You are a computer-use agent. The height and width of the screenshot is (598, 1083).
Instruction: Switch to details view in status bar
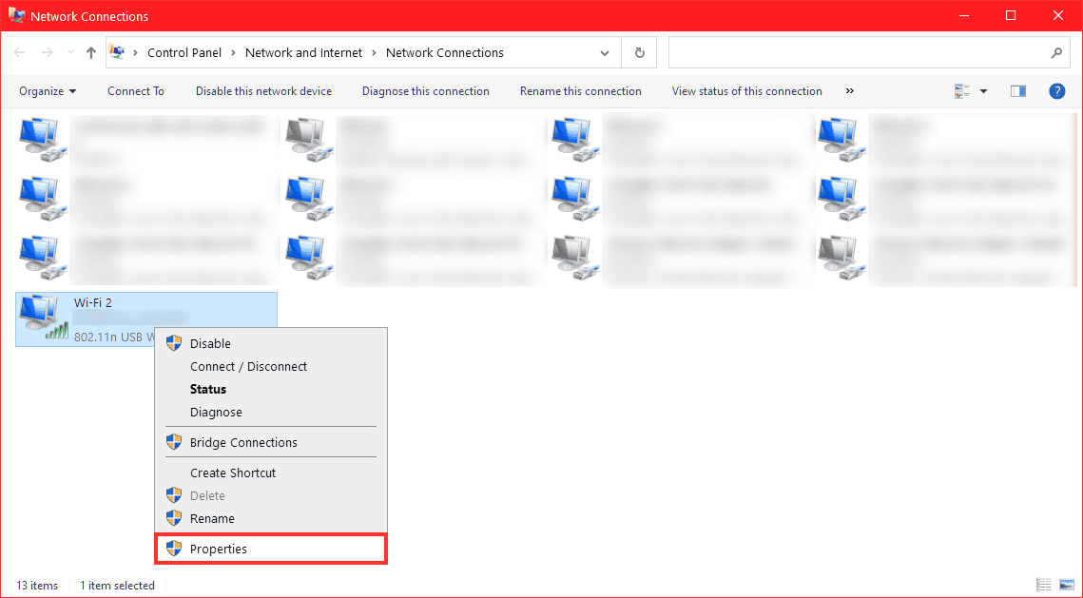click(x=1044, y=585)
